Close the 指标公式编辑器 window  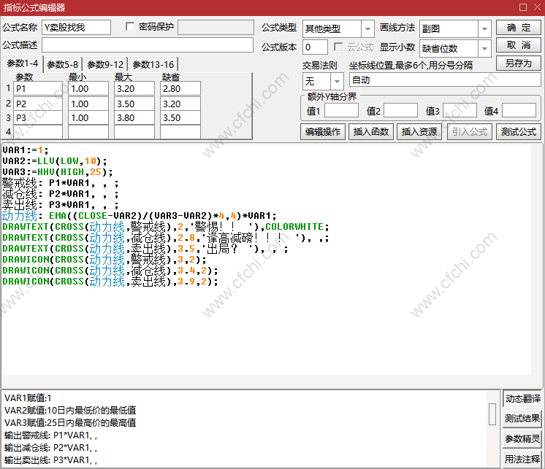pyautogui.click(x=537, y=7)
